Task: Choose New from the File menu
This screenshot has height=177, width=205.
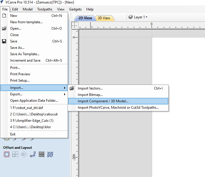Action: click(34, 16)
